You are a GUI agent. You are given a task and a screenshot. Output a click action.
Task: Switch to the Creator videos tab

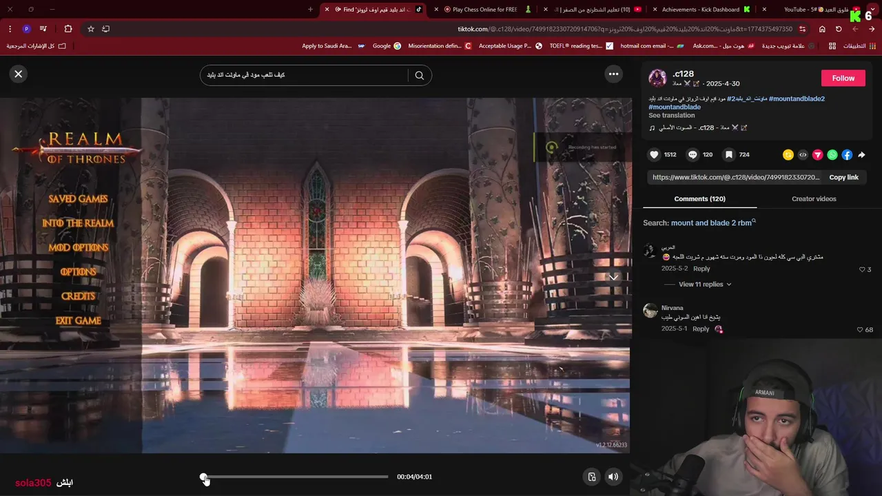pyautogui.click(x=814, y=199)
